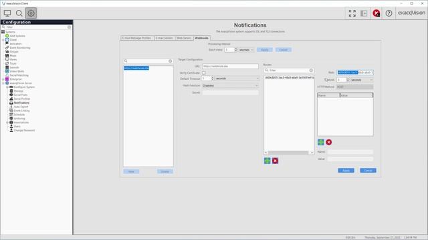The height and width of the screenshot is (240, 428).
Task: Open Views configuration item
Action: click(x=13, y=59)
